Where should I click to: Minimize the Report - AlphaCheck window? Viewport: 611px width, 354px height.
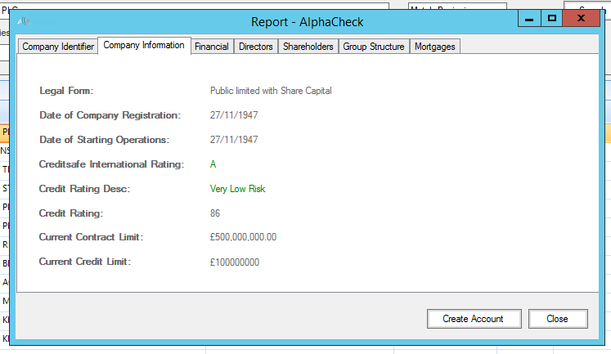529,18
